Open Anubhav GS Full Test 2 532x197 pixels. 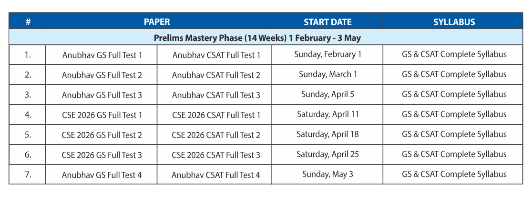coord(102,75)
